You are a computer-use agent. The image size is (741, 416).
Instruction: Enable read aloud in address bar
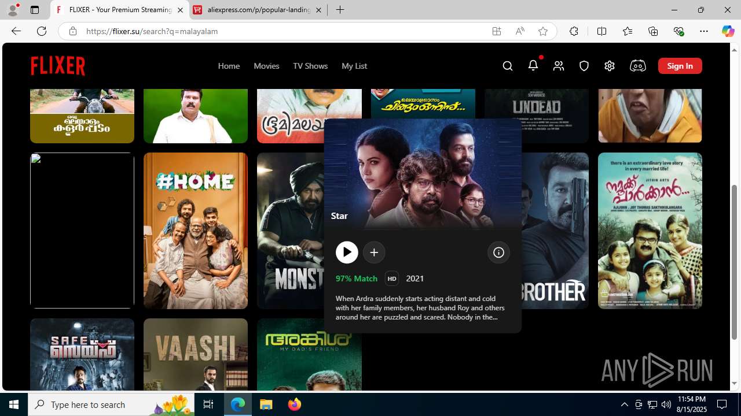(520, 31)
